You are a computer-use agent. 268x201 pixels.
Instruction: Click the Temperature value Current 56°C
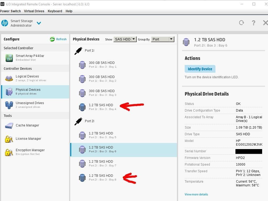[247, 183]
